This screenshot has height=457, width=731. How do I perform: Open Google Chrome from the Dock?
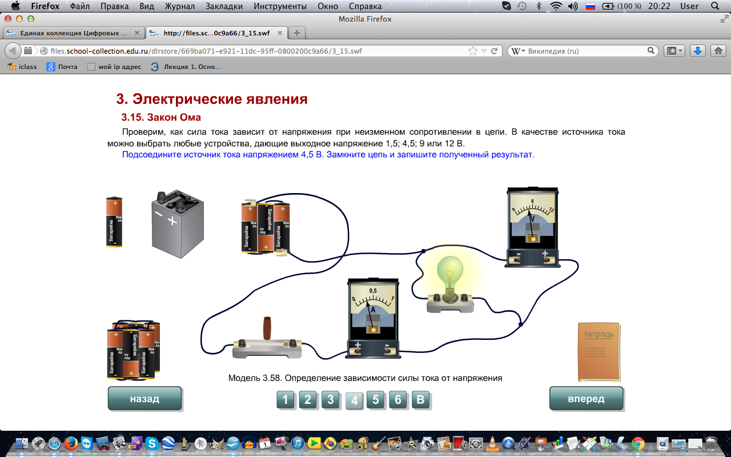[x=638, y=443]
